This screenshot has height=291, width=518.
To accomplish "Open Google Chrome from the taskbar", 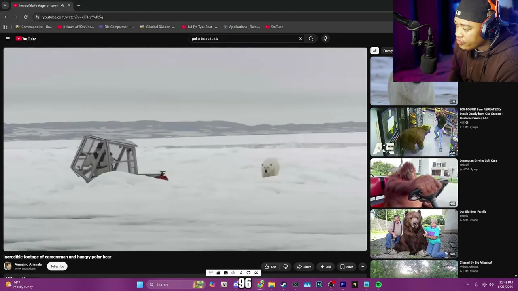I will coord(260,285).
